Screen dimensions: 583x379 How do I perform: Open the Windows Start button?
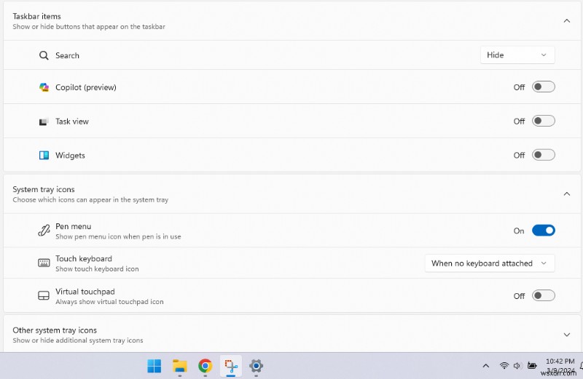click(154, 366)
